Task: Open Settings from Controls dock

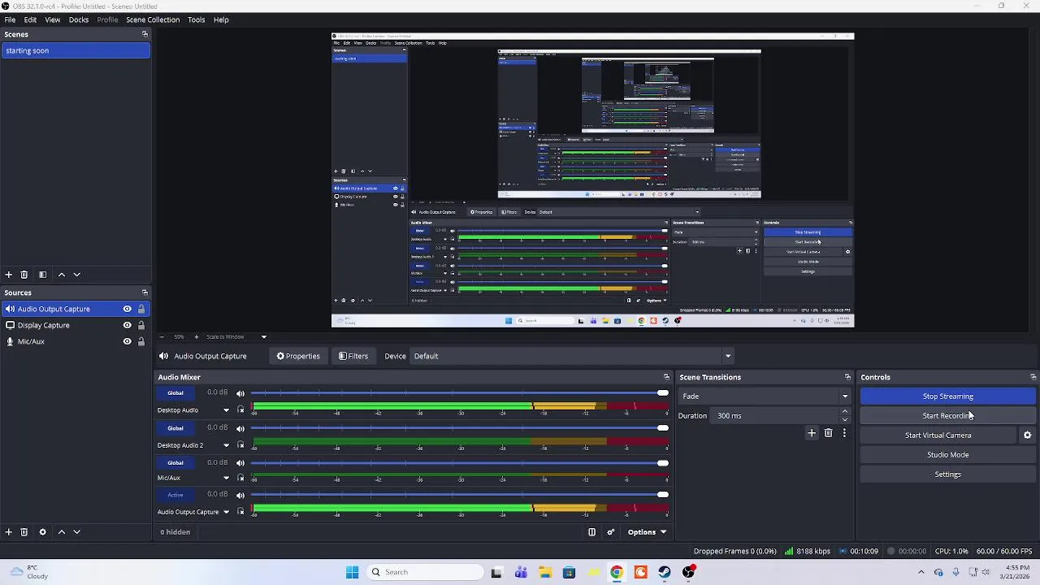Action: click(947, 474)
